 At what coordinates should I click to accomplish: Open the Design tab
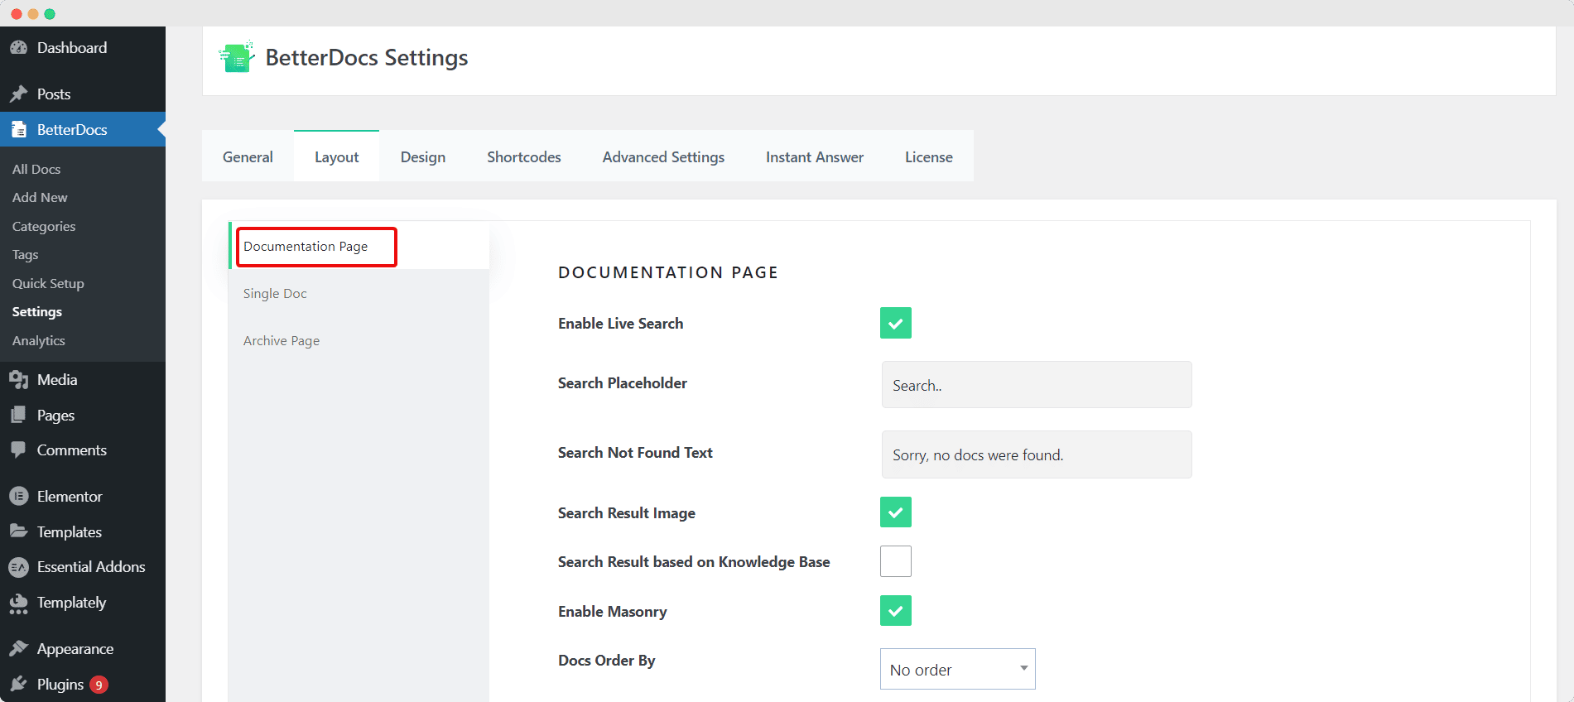click(423, 156)
